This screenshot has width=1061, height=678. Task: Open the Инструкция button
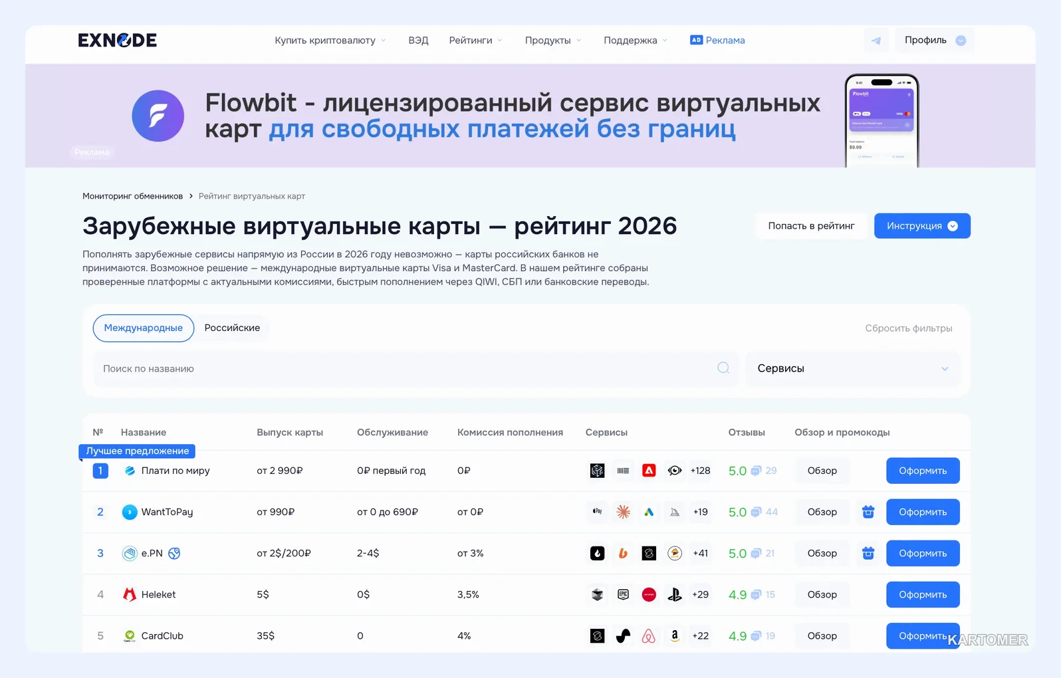tap(922, 226)
